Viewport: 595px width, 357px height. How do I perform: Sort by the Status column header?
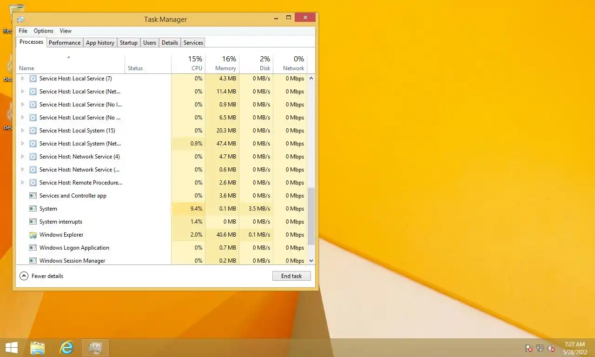(148, 64)
